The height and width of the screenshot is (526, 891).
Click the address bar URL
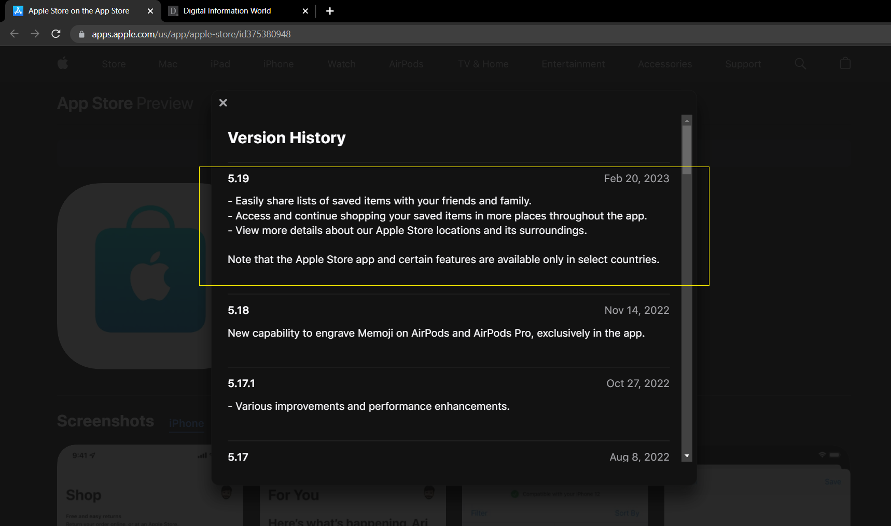click(x=191, y=34)
